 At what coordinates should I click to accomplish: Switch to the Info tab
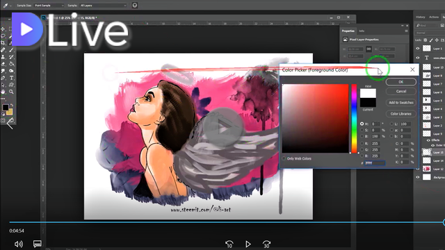click(362, 31)
